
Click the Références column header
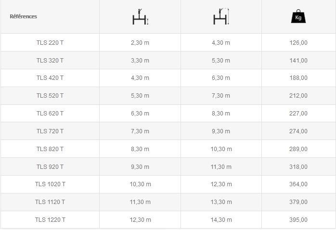[x=23, y=16]
